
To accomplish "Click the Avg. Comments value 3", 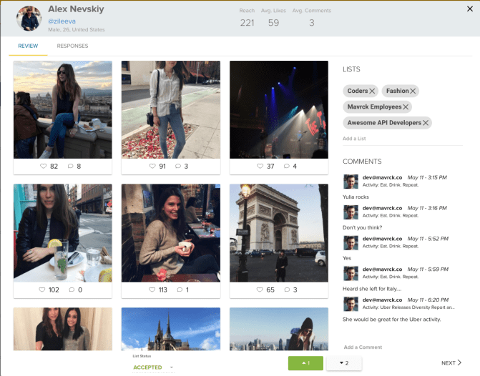I will point(312,23).
